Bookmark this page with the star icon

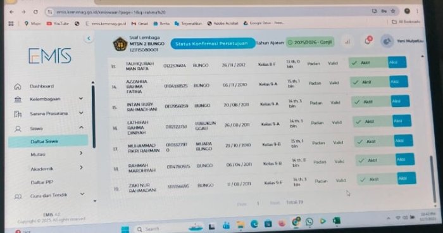click(x=393, y=11)
